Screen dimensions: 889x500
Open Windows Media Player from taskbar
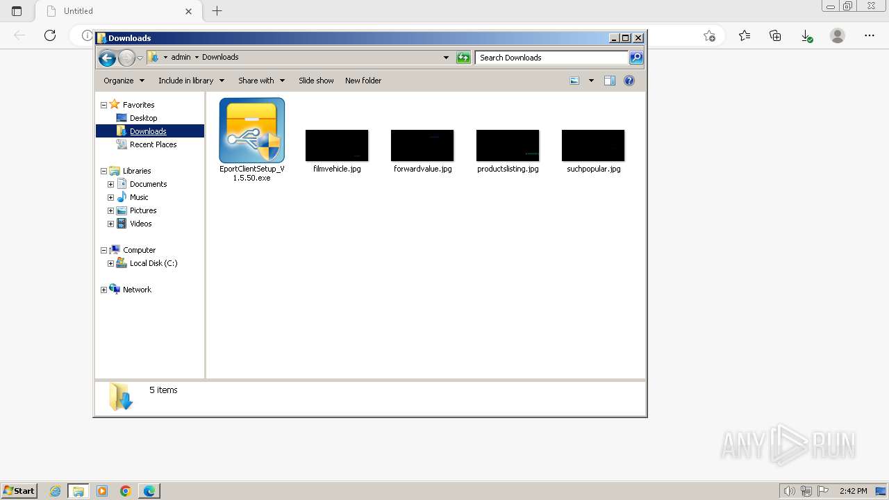[x=102, y=491]
